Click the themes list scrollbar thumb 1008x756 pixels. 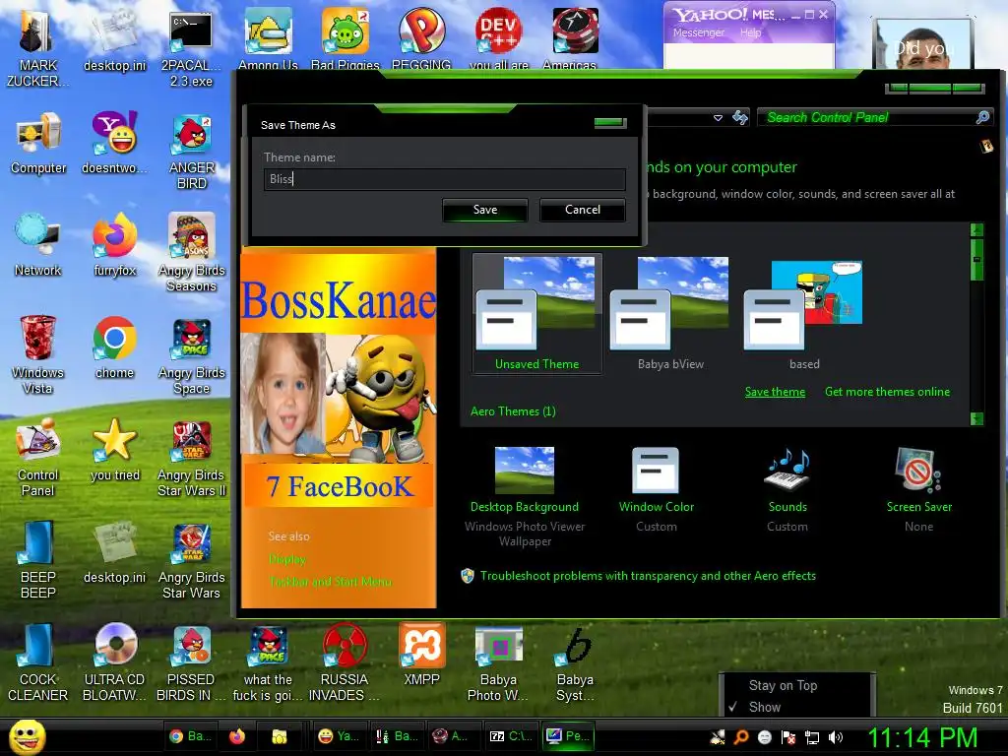point(976,259)
